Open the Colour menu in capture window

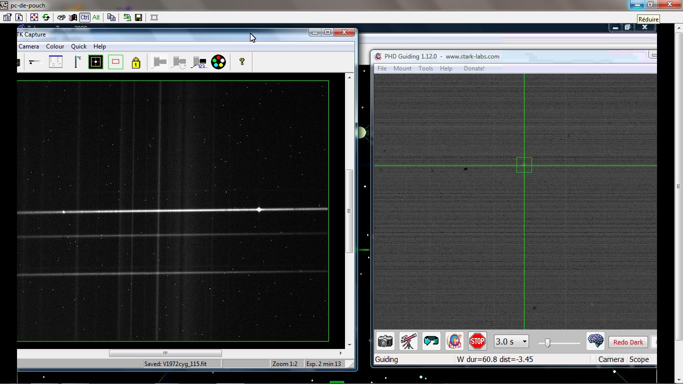tap(55, 46)
